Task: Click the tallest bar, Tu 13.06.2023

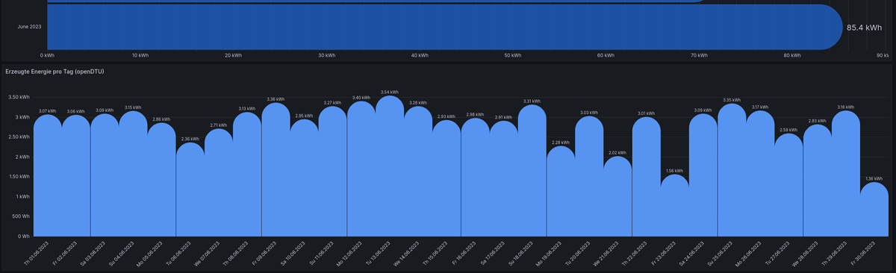Action: pos(390,166)
